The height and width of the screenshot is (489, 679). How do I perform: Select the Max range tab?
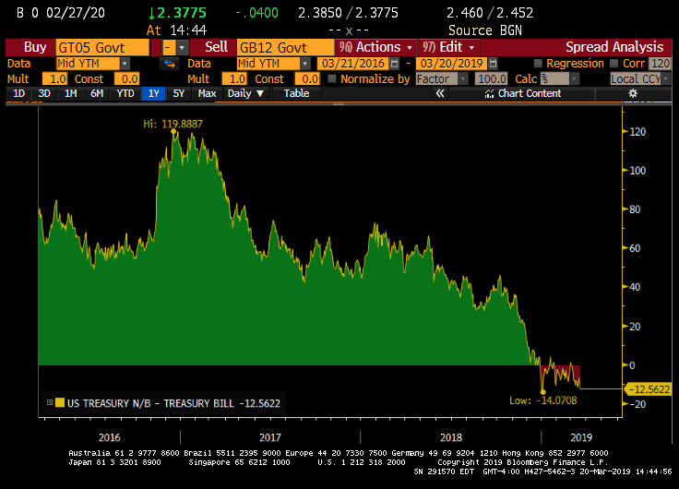[x=207, y=93]
